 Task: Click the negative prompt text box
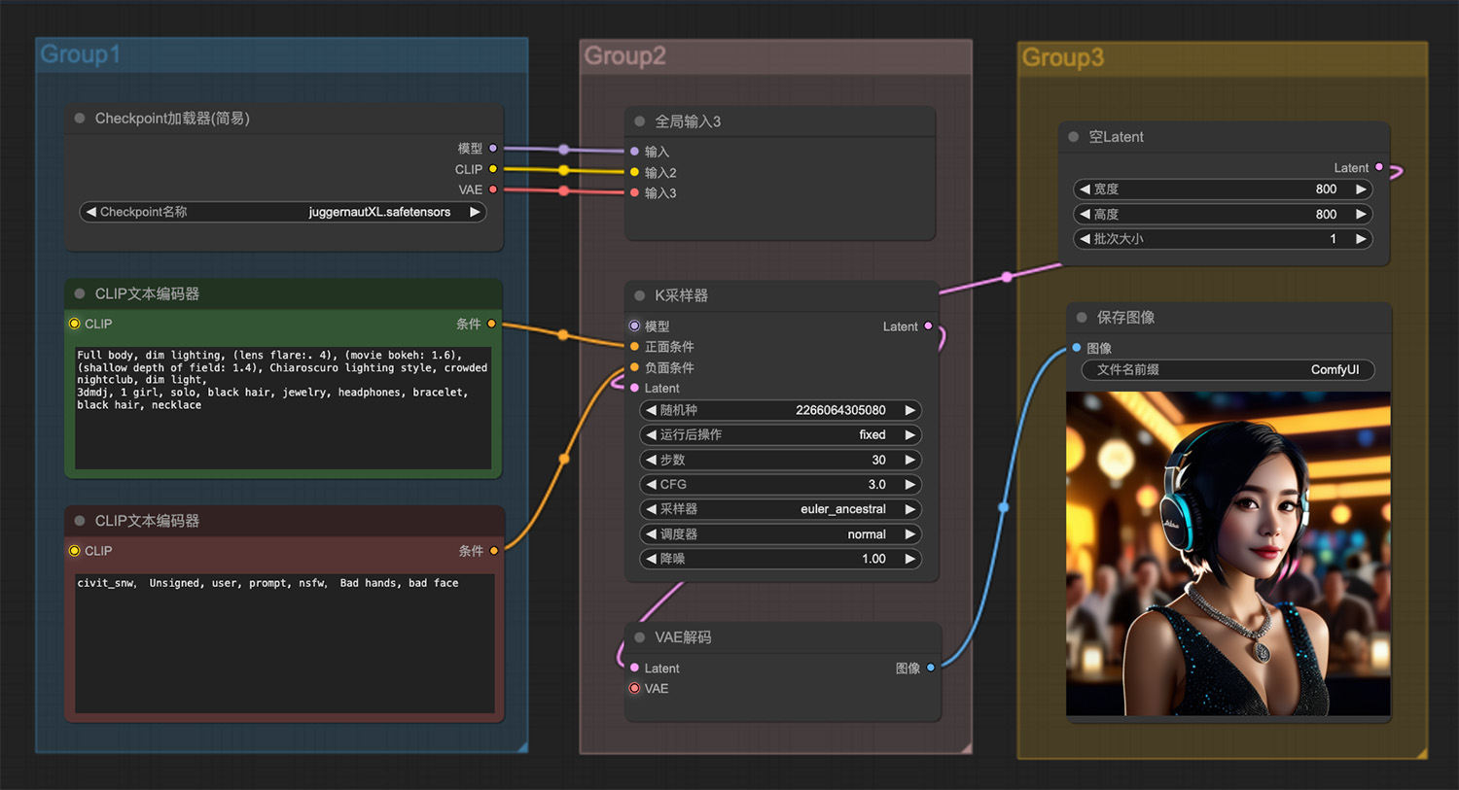tap(285, 643)
